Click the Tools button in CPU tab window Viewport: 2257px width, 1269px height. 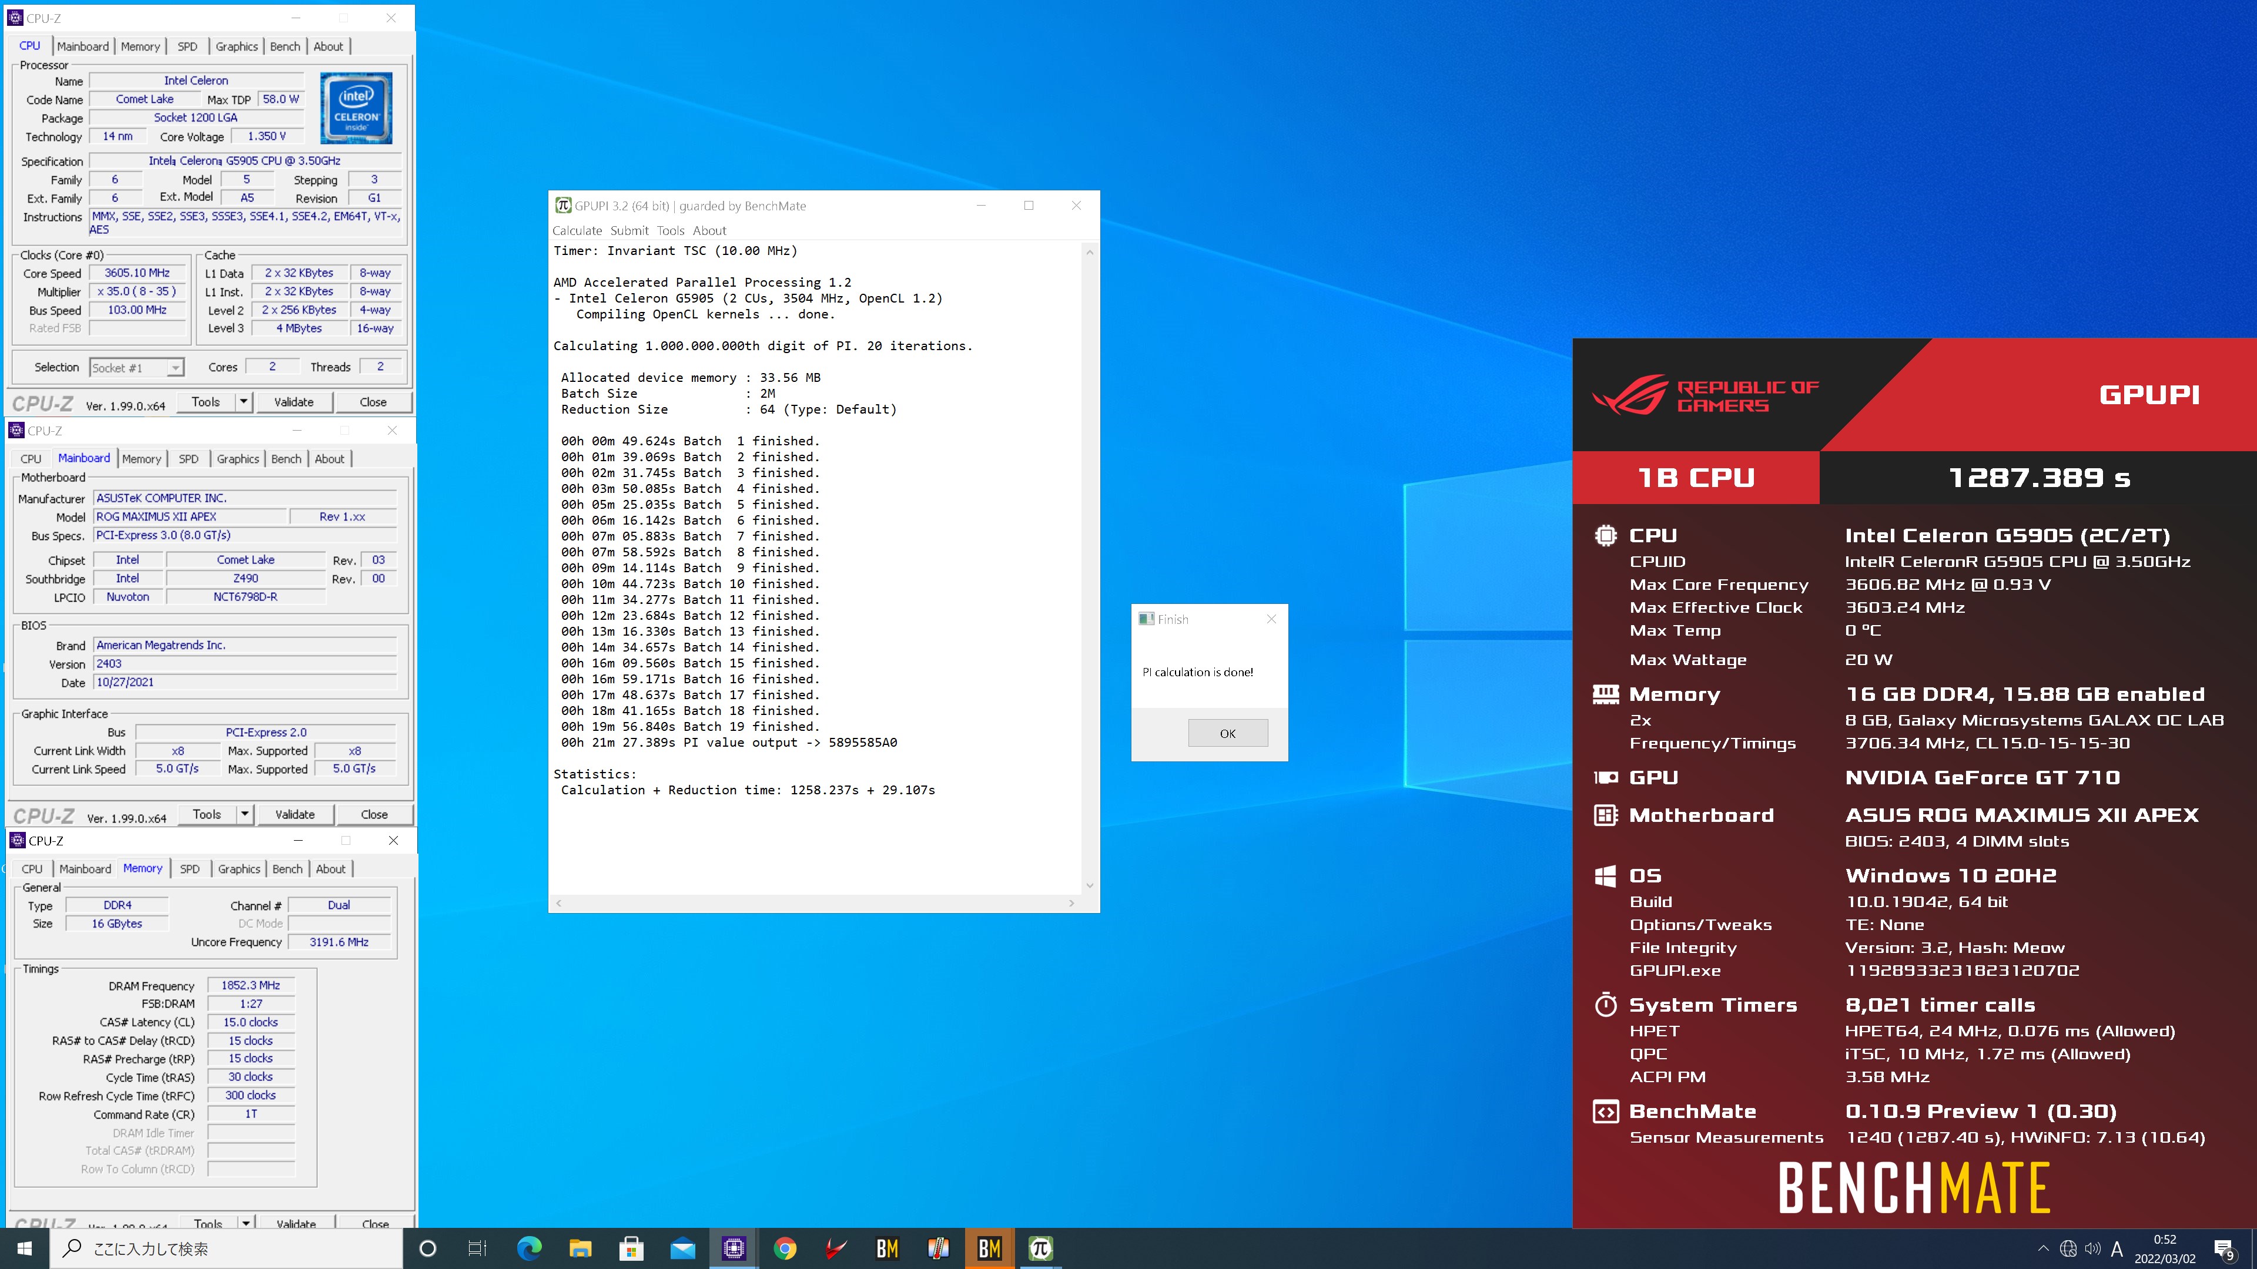206,402
